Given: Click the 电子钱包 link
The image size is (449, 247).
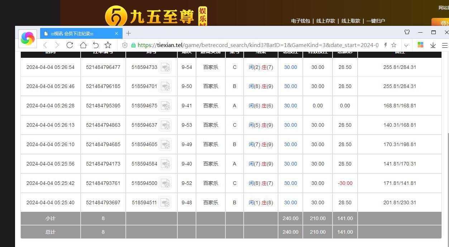Looking at the screenshot, I should 301,21.
